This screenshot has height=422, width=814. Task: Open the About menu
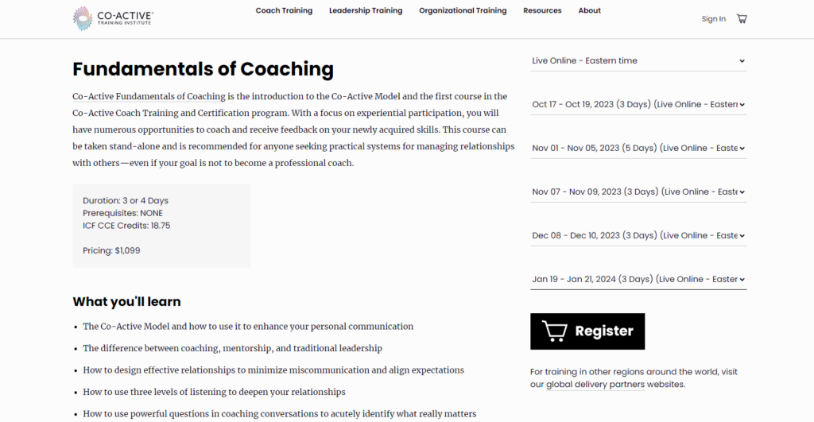(589, 10)
